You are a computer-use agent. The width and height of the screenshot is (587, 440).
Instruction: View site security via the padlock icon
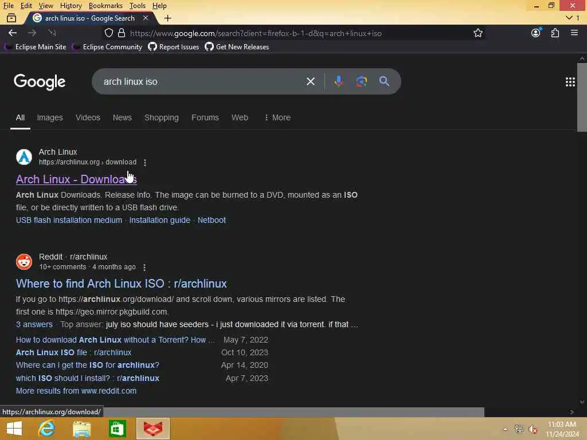pos(122,33)
